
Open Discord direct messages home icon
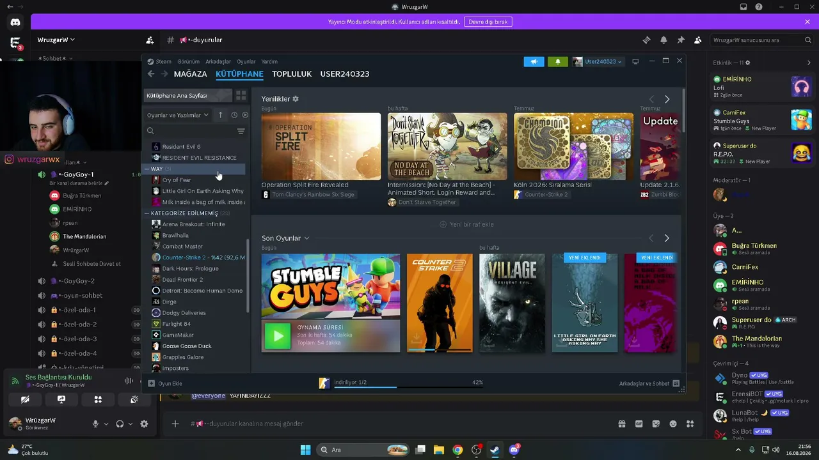(x=15, y=22)
